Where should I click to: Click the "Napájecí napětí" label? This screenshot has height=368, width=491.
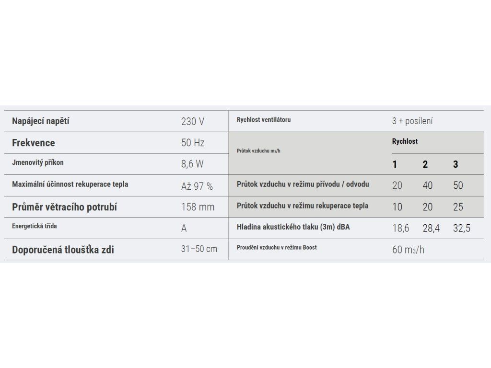40,121
